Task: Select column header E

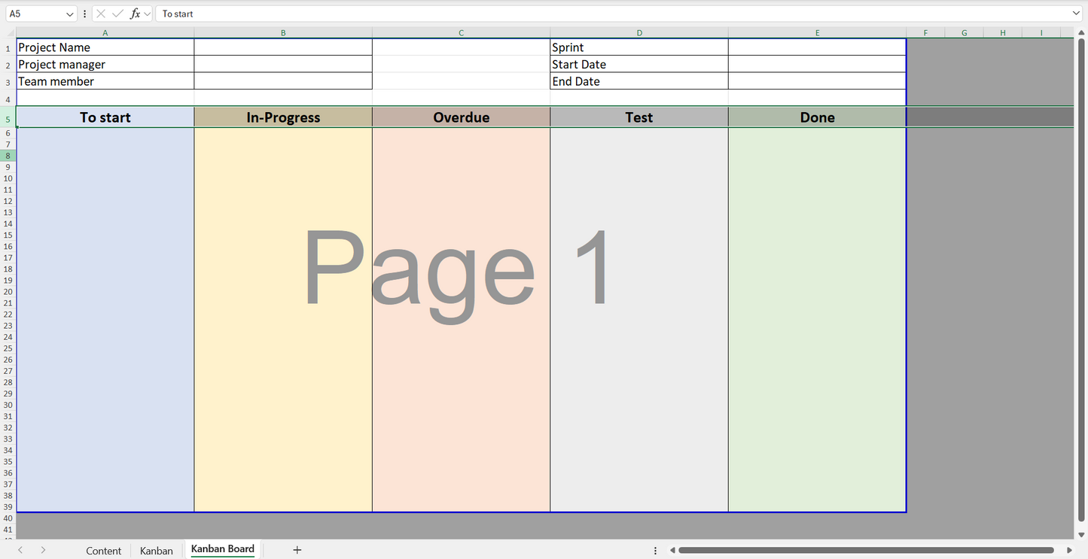Action: pos(817,32)
